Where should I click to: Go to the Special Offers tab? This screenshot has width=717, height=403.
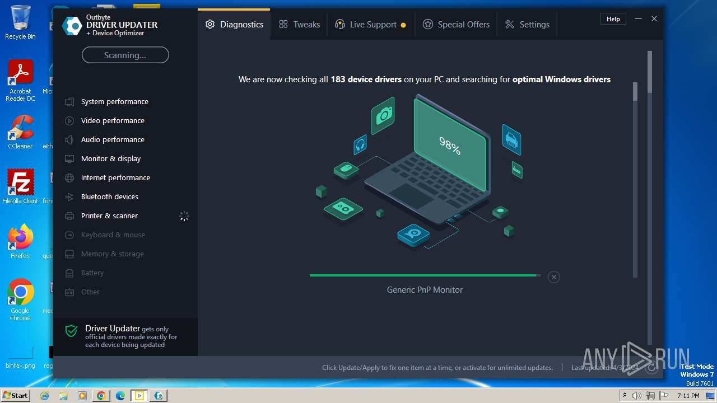[456, 25]
